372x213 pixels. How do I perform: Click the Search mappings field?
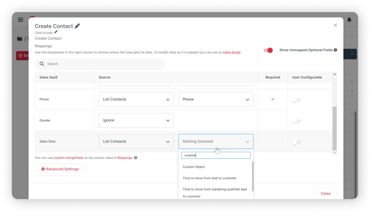coord(100,64)
